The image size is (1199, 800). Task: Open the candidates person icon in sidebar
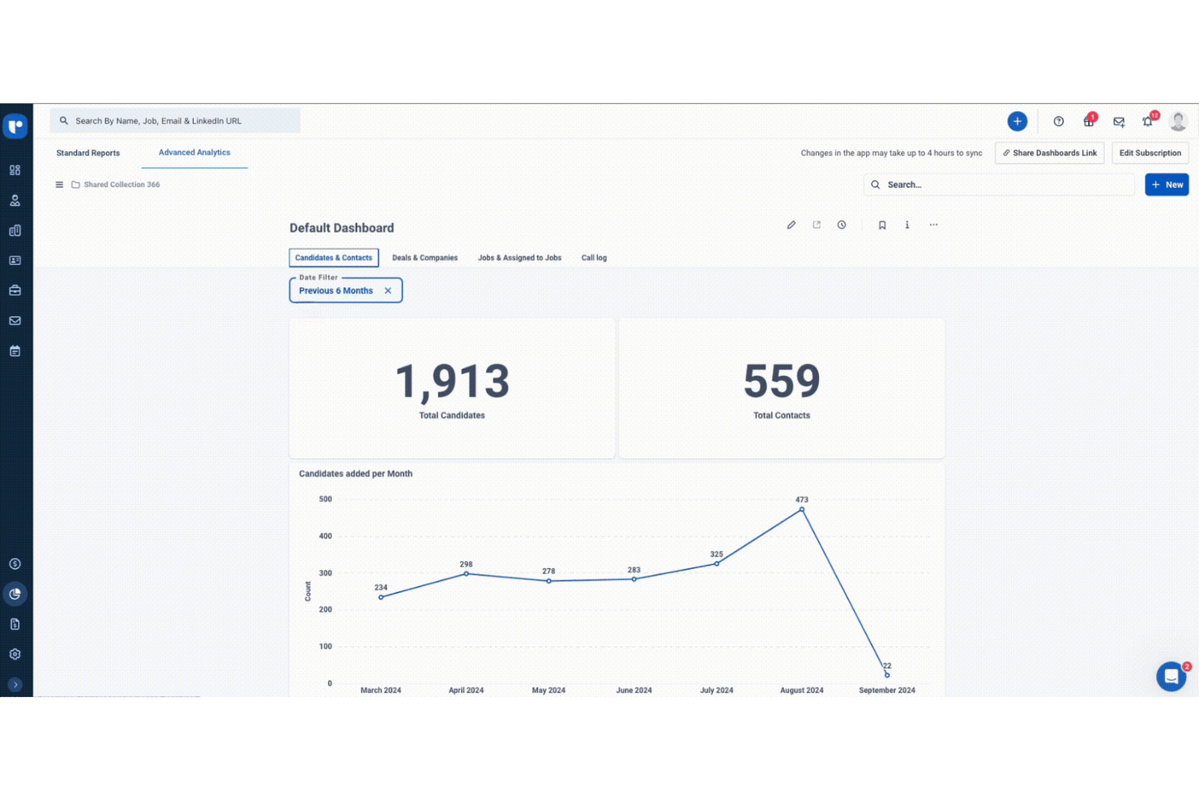pos(15,200)
